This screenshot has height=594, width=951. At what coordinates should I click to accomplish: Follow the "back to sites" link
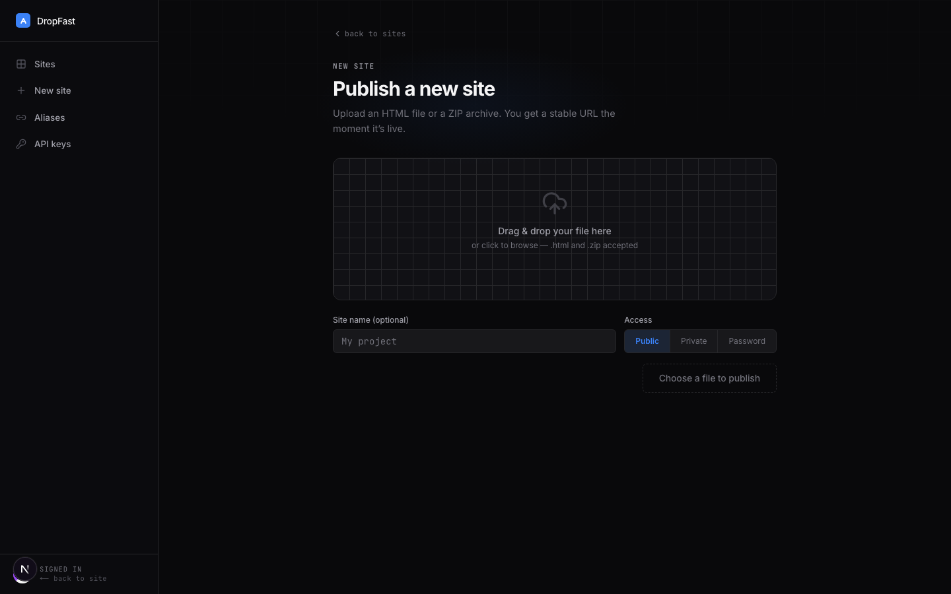click(375, 34)
